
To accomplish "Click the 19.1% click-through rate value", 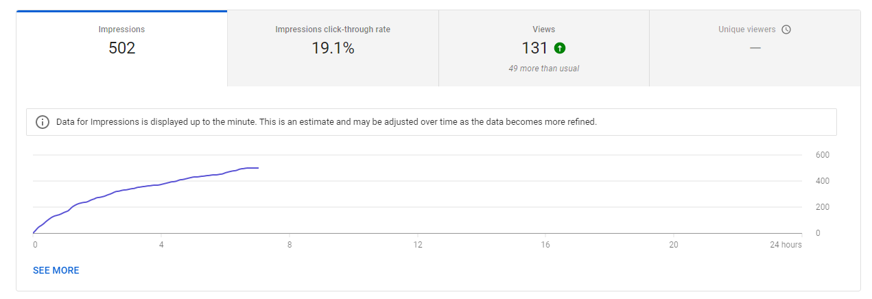I will pos(333,48).
